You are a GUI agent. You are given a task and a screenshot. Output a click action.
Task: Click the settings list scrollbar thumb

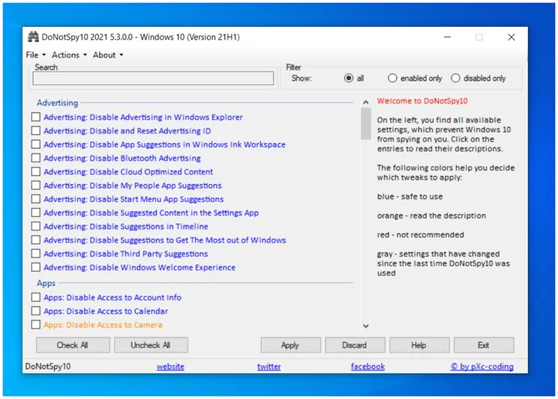point(365,124)
